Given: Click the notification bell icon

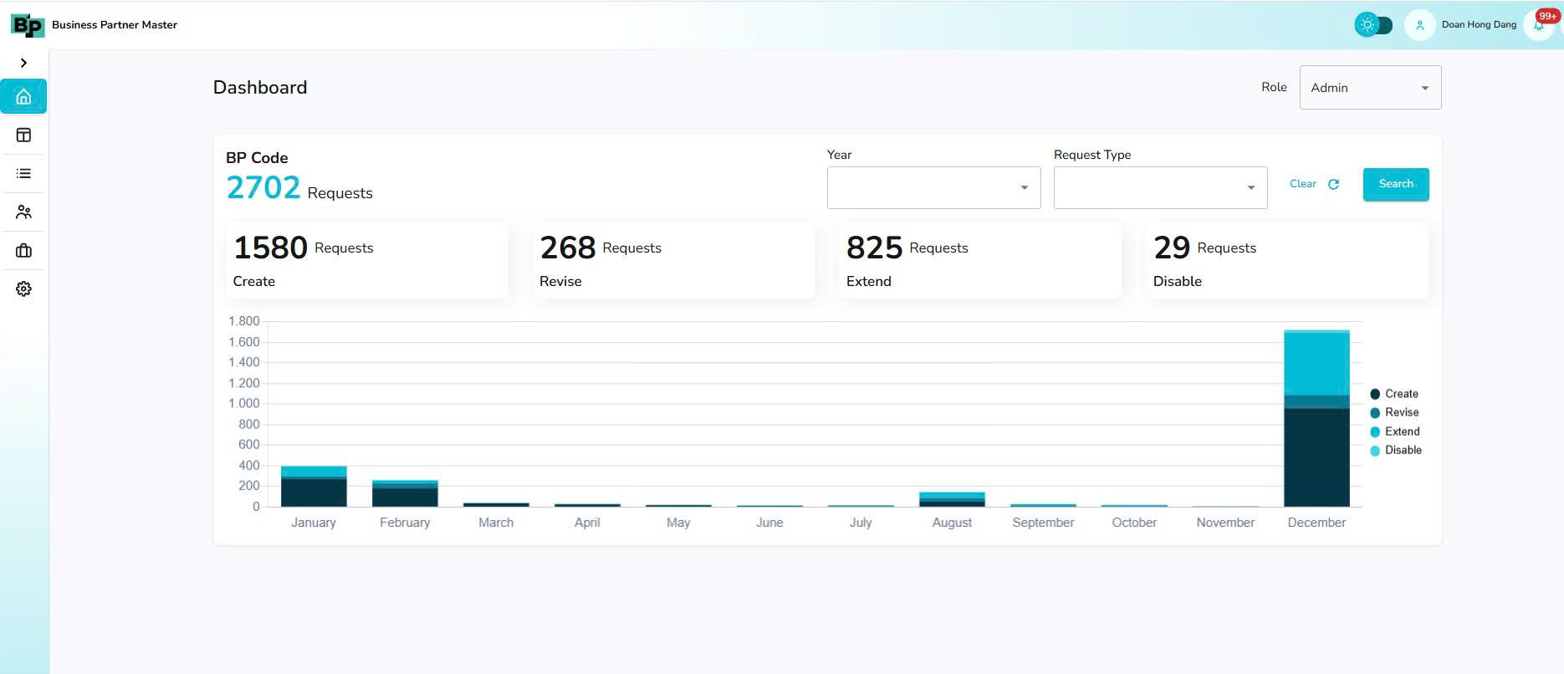Looking at the screenshot, I should point(1538,25).
